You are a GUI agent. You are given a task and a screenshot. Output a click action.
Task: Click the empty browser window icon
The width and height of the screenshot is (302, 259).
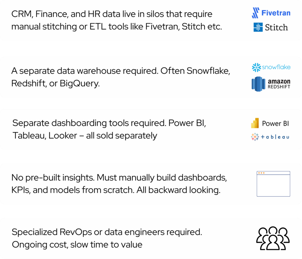[273, 184]
